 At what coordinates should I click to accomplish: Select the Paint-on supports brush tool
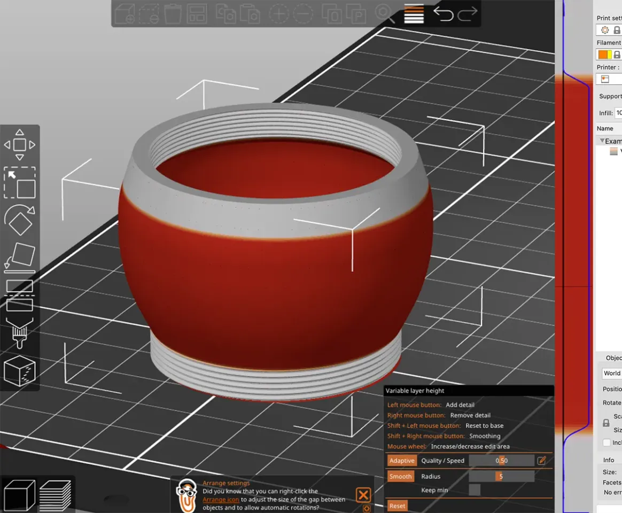pyautogui.click(x=19, y=333)
